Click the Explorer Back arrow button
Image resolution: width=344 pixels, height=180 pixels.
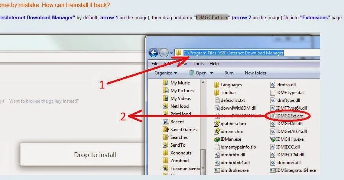[x=153, y=53]
